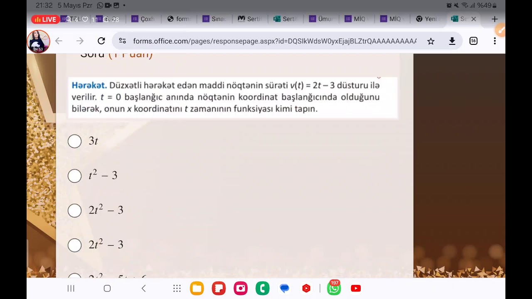Tap the battery 49% status indicator

[487, 5]
